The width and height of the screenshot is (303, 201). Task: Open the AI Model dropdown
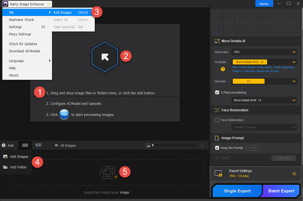pos(264,62)
